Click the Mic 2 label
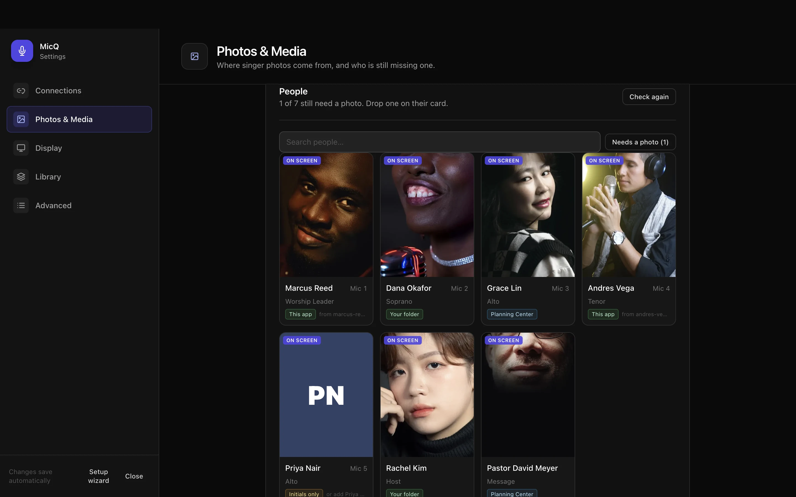 point(459,288)
